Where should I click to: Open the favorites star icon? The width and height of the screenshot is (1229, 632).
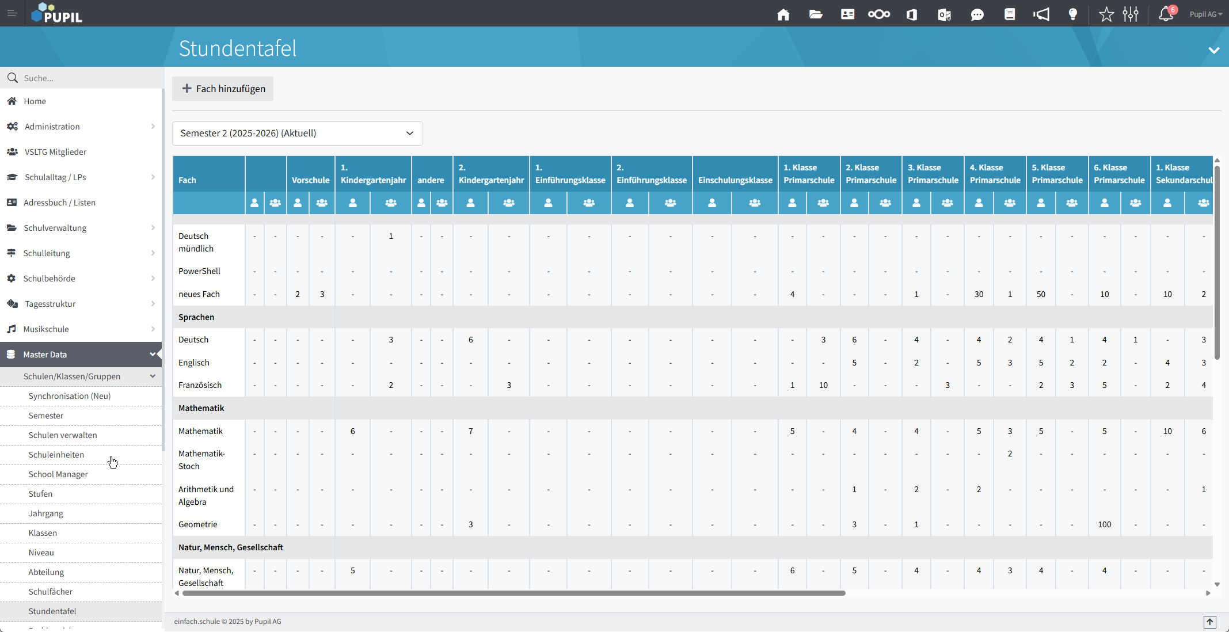pos(1106,14)
